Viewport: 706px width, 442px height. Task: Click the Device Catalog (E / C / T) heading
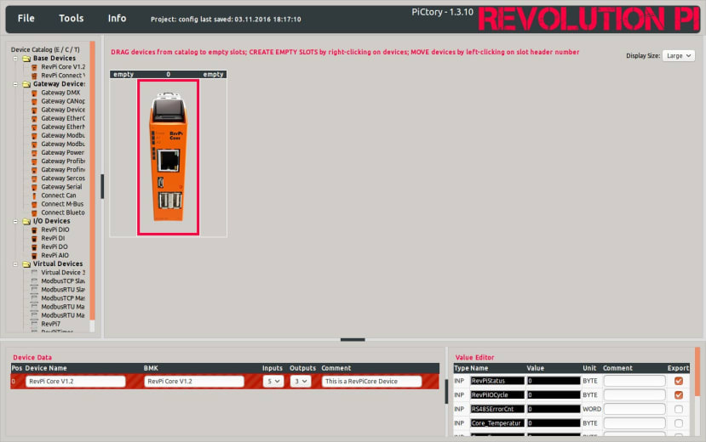coord(45,50)
